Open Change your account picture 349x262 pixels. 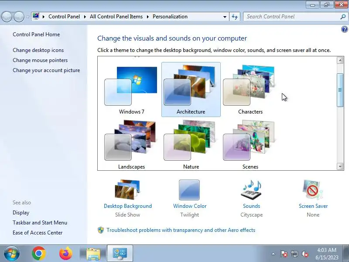point(46,70)
